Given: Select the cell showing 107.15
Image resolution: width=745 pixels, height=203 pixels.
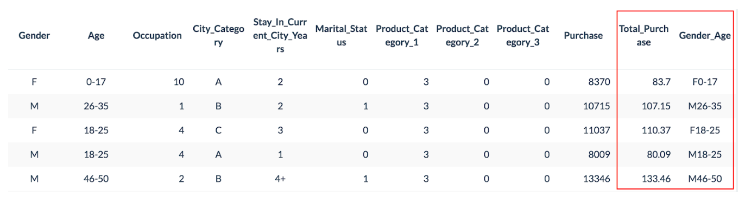Looking at the screenshot, I should [656, 106].
